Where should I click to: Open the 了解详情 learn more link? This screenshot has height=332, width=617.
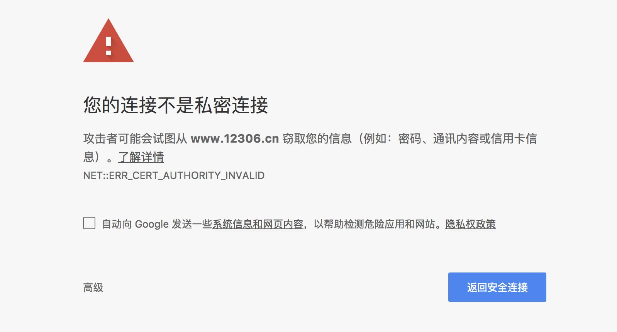(141, 157)
